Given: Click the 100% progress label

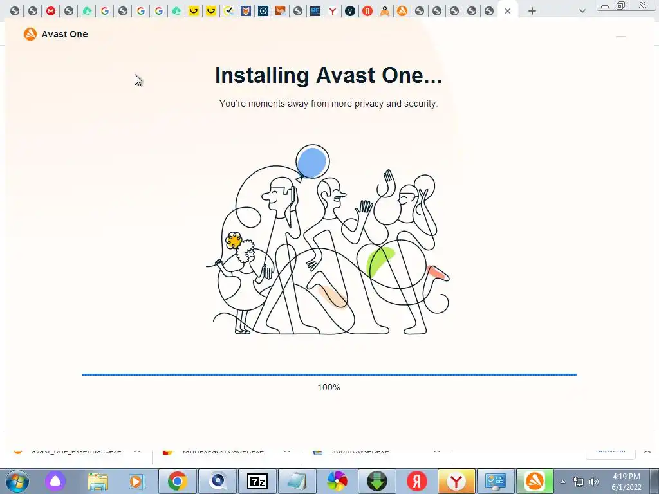Looking at the screenshot, I should pos(329,387).
